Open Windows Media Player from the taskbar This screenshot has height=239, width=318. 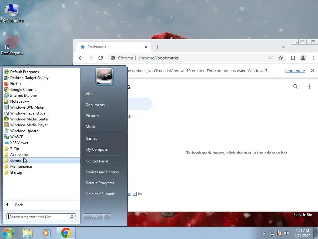(x=47, y=233)
